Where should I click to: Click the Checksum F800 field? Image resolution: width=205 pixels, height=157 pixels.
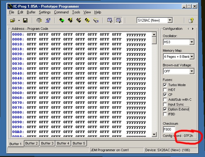(x=169, y=130)
